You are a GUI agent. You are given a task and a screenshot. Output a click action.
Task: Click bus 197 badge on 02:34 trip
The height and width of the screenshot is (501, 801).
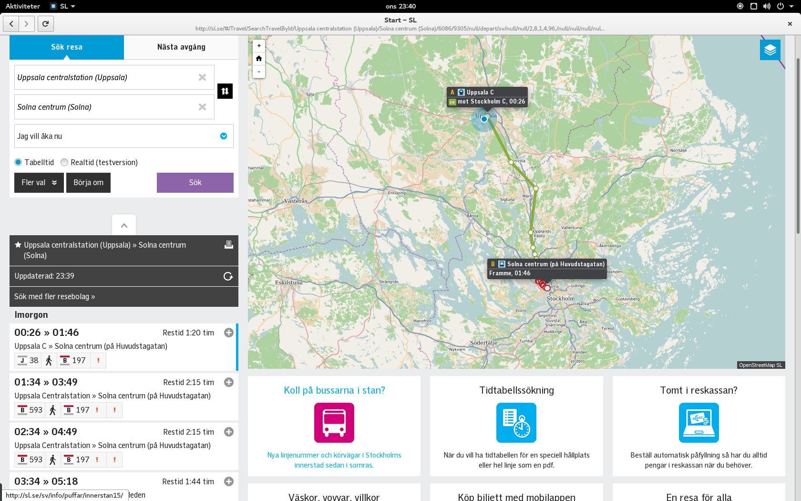77,459
